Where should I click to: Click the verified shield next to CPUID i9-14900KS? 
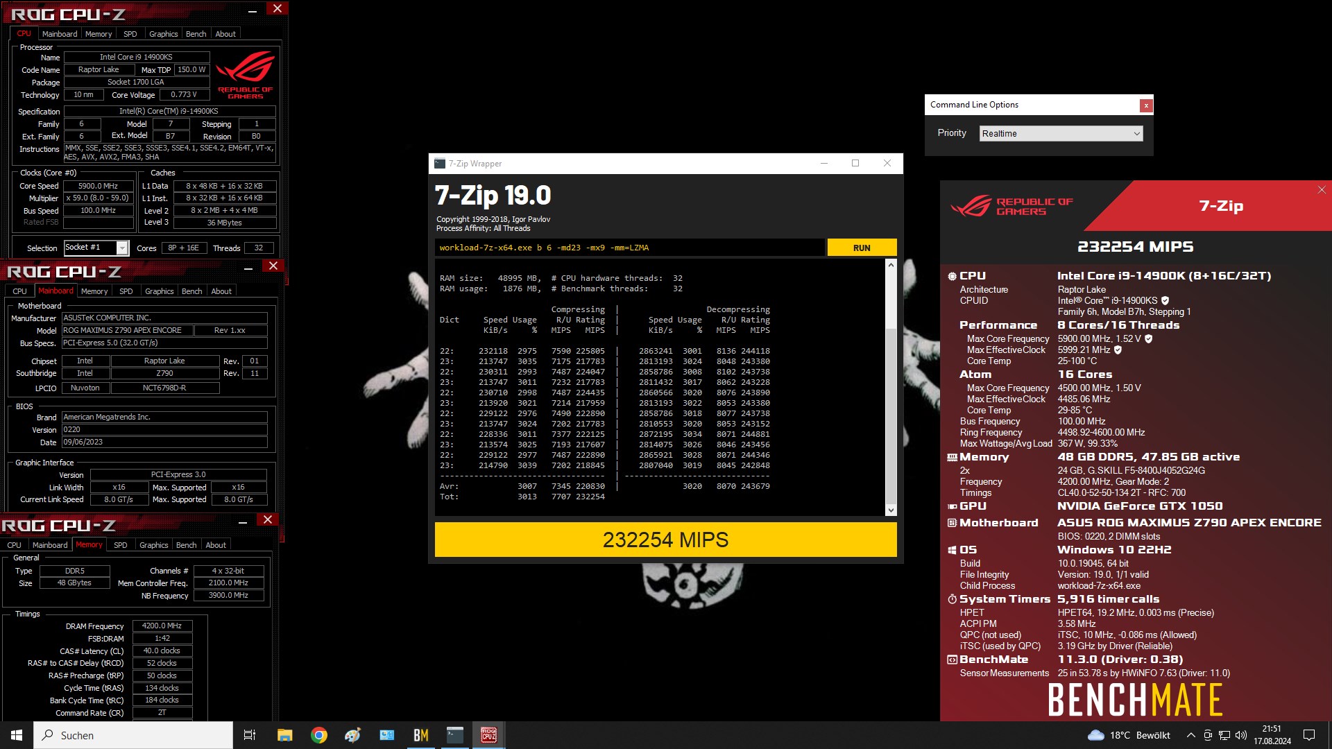(x=1165, y=300)
